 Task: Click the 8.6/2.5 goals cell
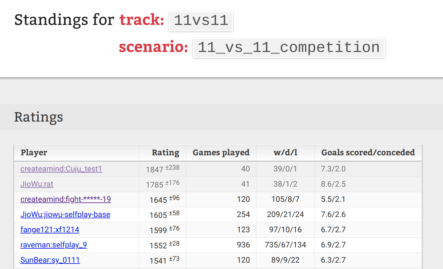333,184
